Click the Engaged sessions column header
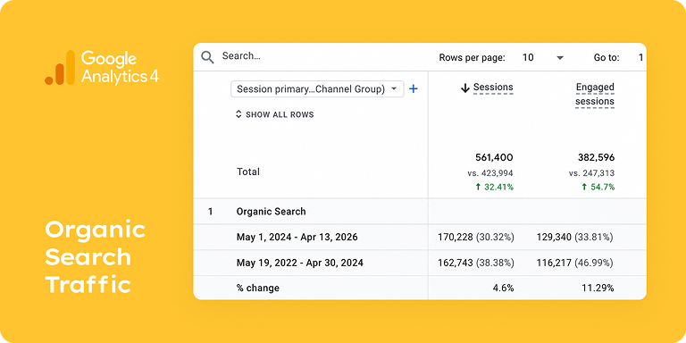The height and width of the screenshot is (343, 686). (595, 94)
